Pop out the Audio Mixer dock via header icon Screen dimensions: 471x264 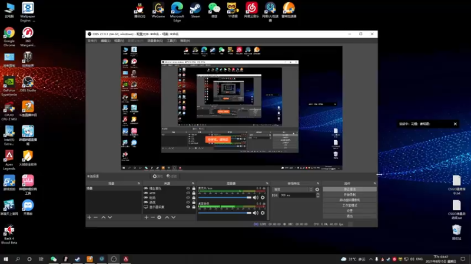coord(267,183)
